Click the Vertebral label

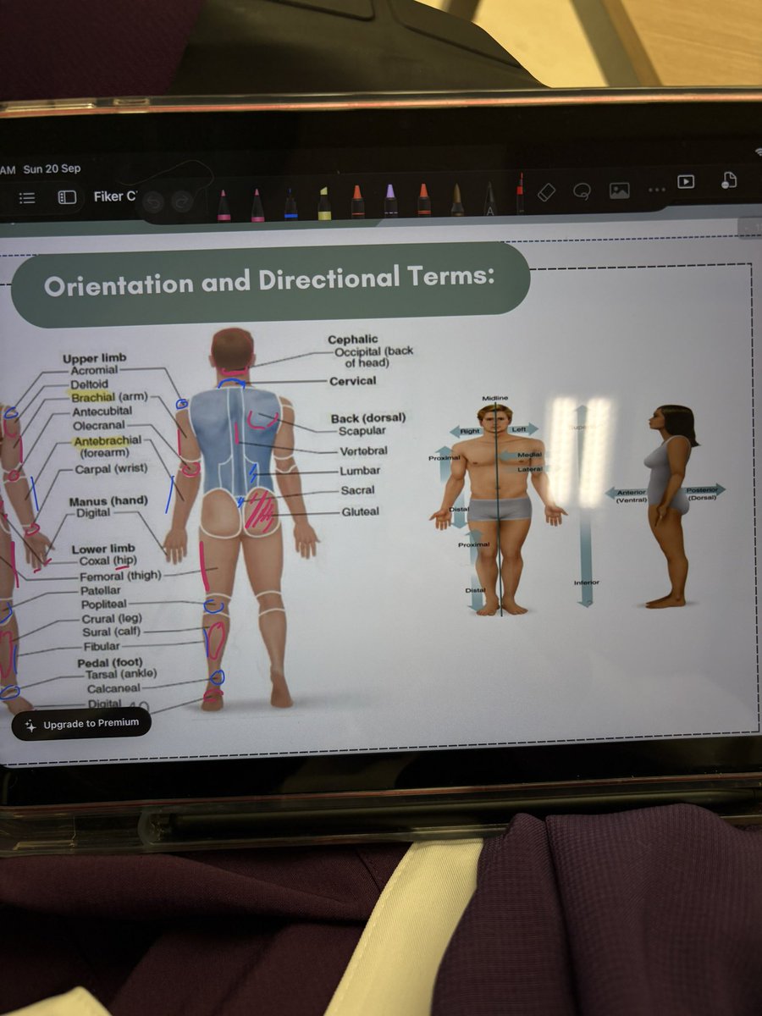(363, 451)
